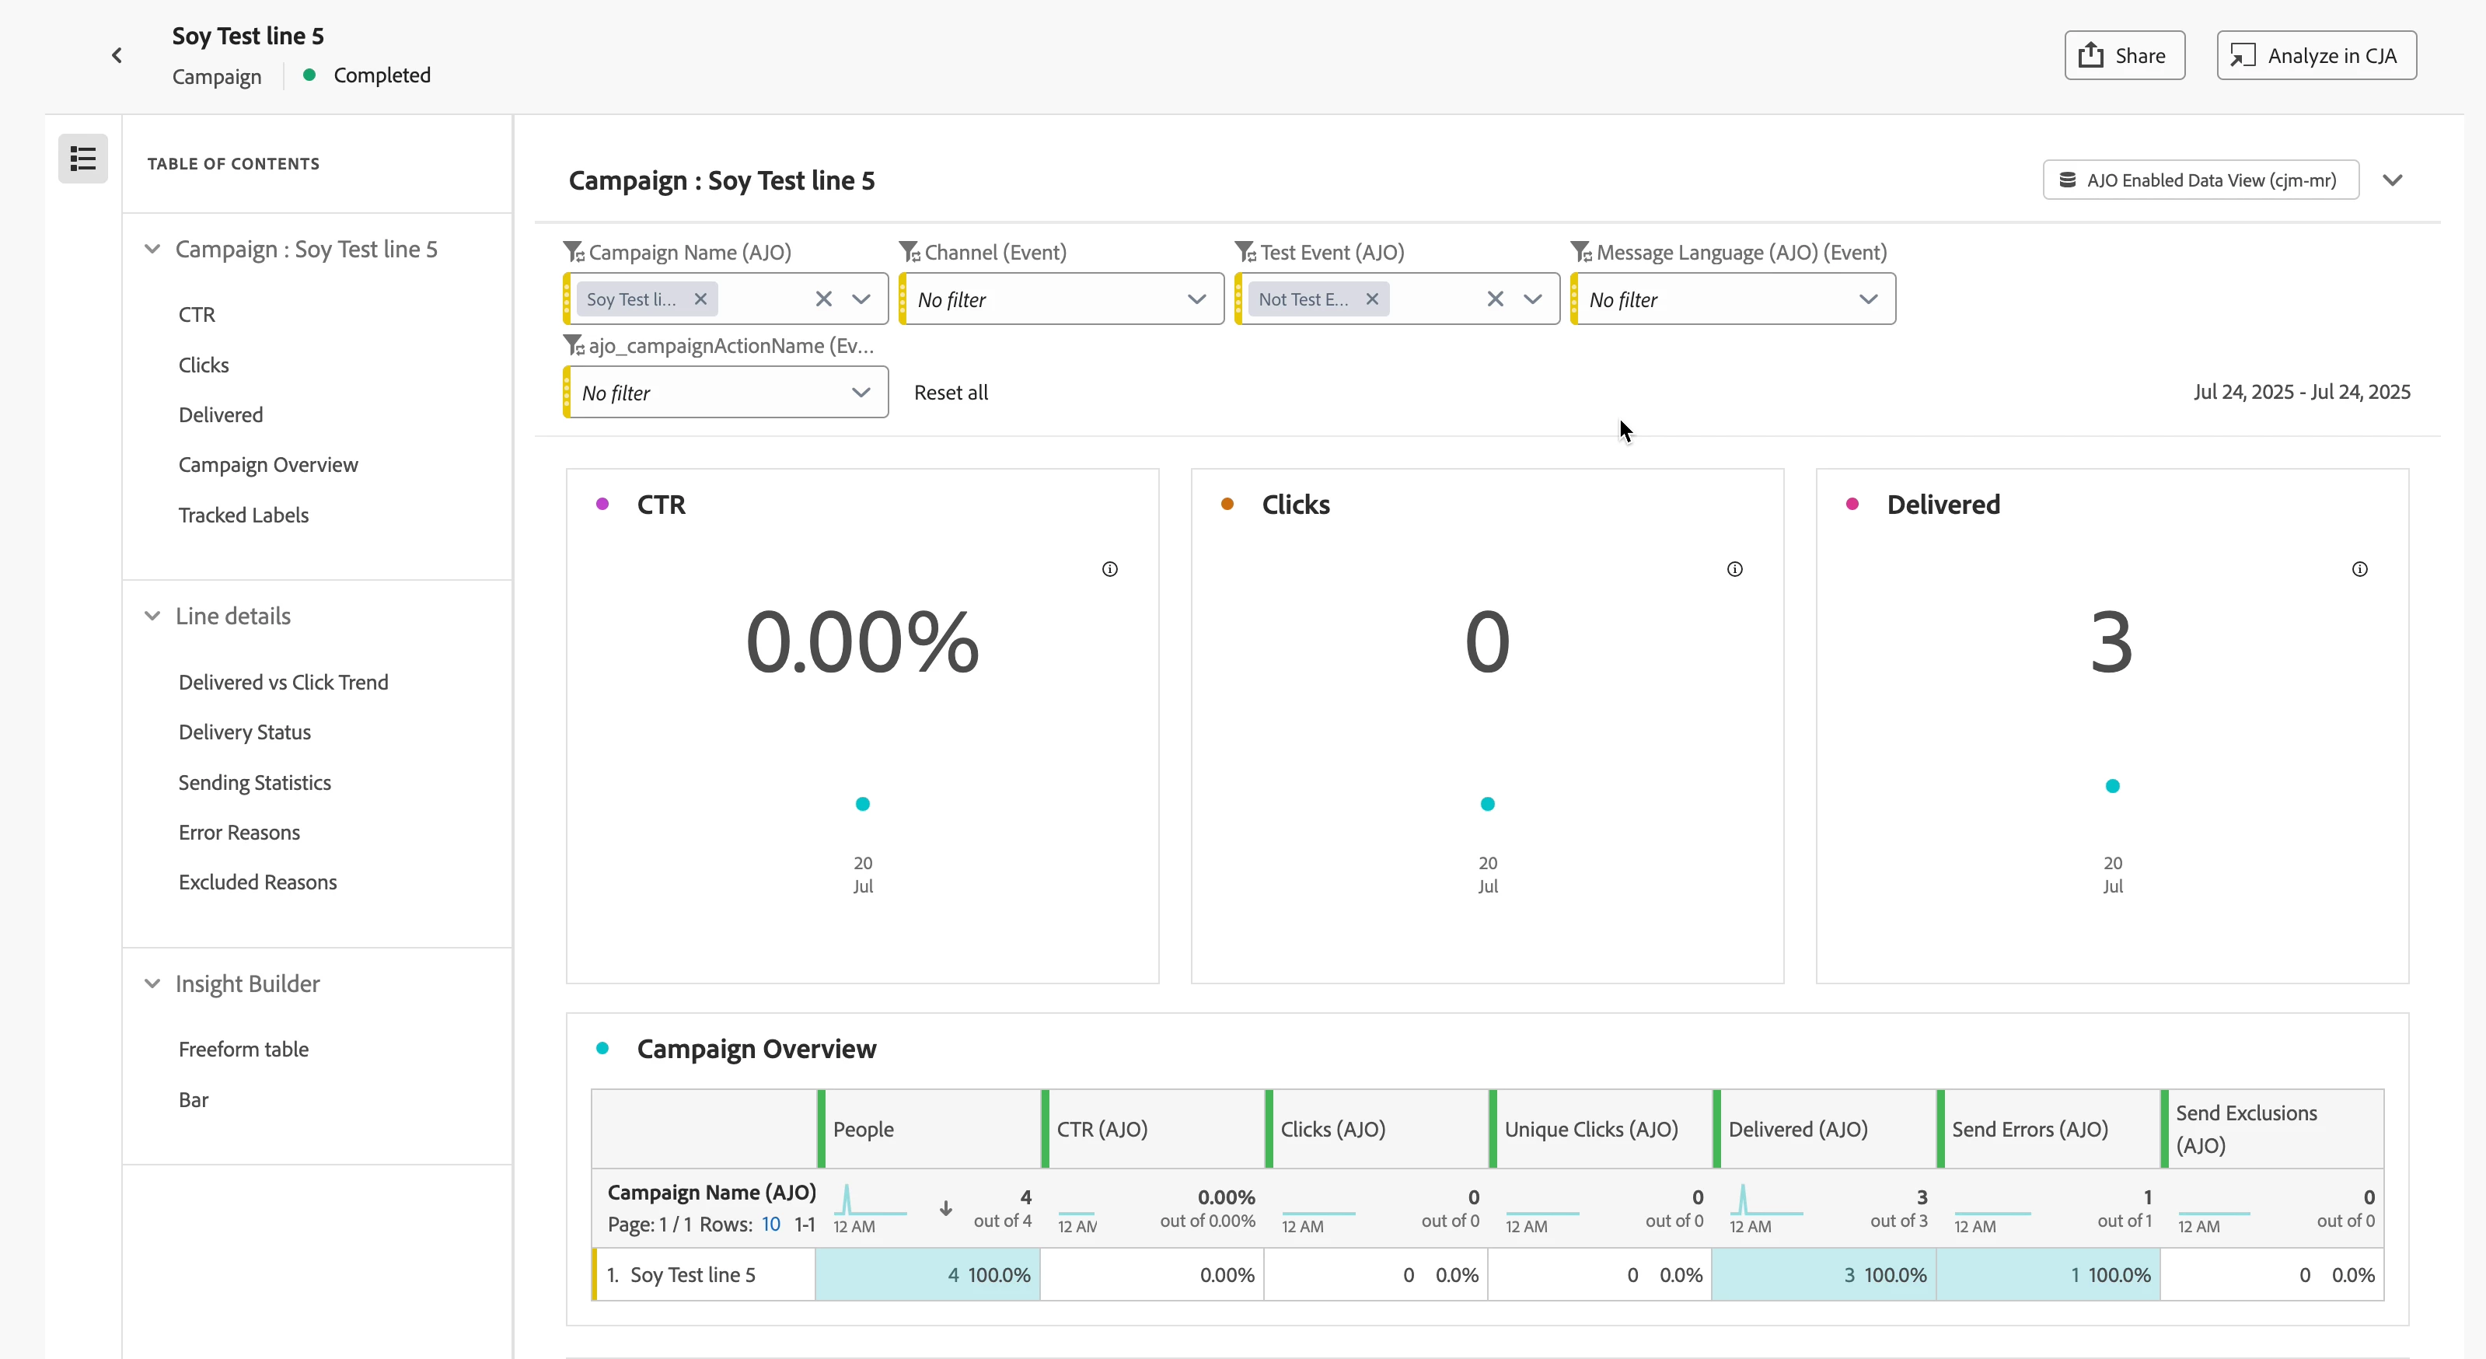Collapse the Insight Builder section
2486x1359 pixels.
[152, 983]
